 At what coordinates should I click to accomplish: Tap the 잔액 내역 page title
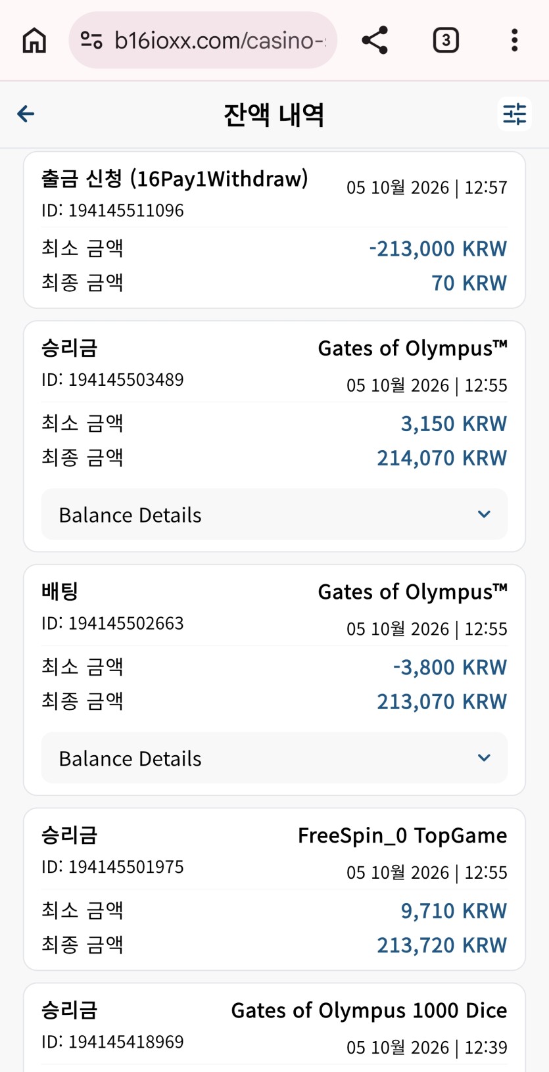coord(274,114)
